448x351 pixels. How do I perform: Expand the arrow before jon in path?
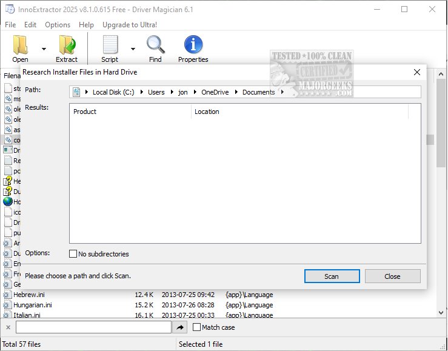pos(172,92)
